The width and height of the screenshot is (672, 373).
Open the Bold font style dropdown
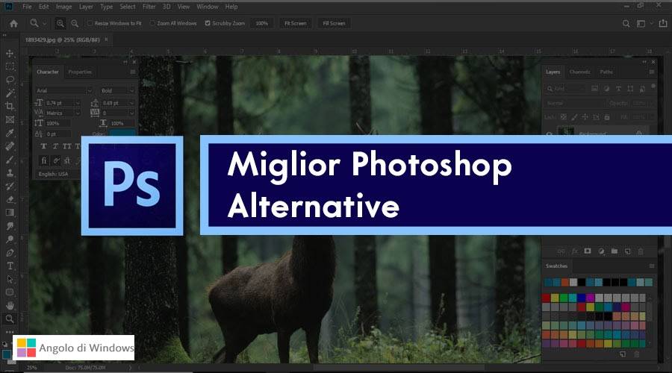coord(117,91)
